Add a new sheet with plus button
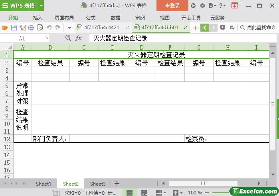The image size is (279, 196). pyautogui.click(x=117, y=184)
